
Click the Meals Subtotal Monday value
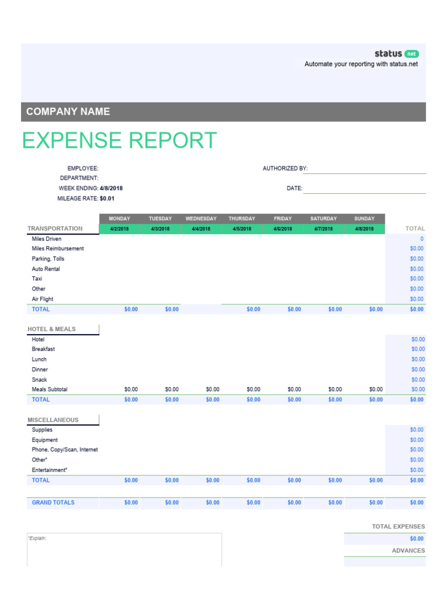pyautogui.click(x=131, y=389)
